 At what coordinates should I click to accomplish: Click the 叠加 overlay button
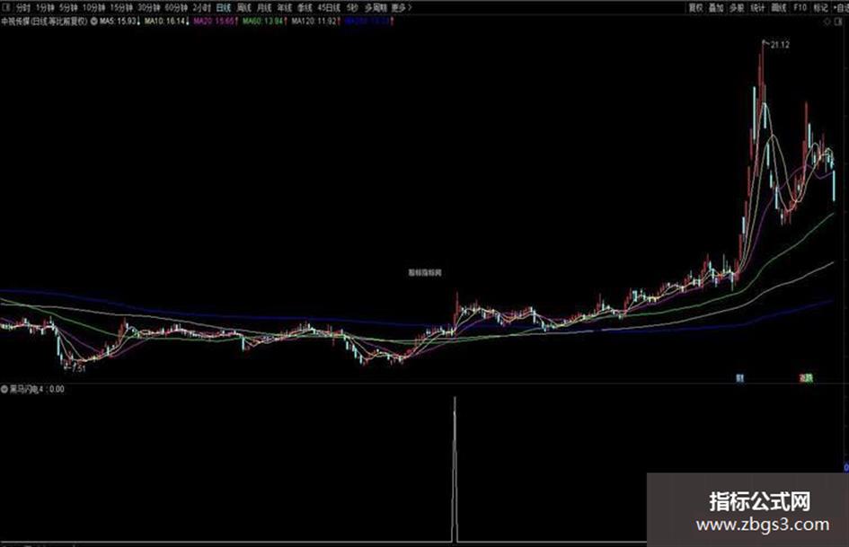[x=716, y=7]
